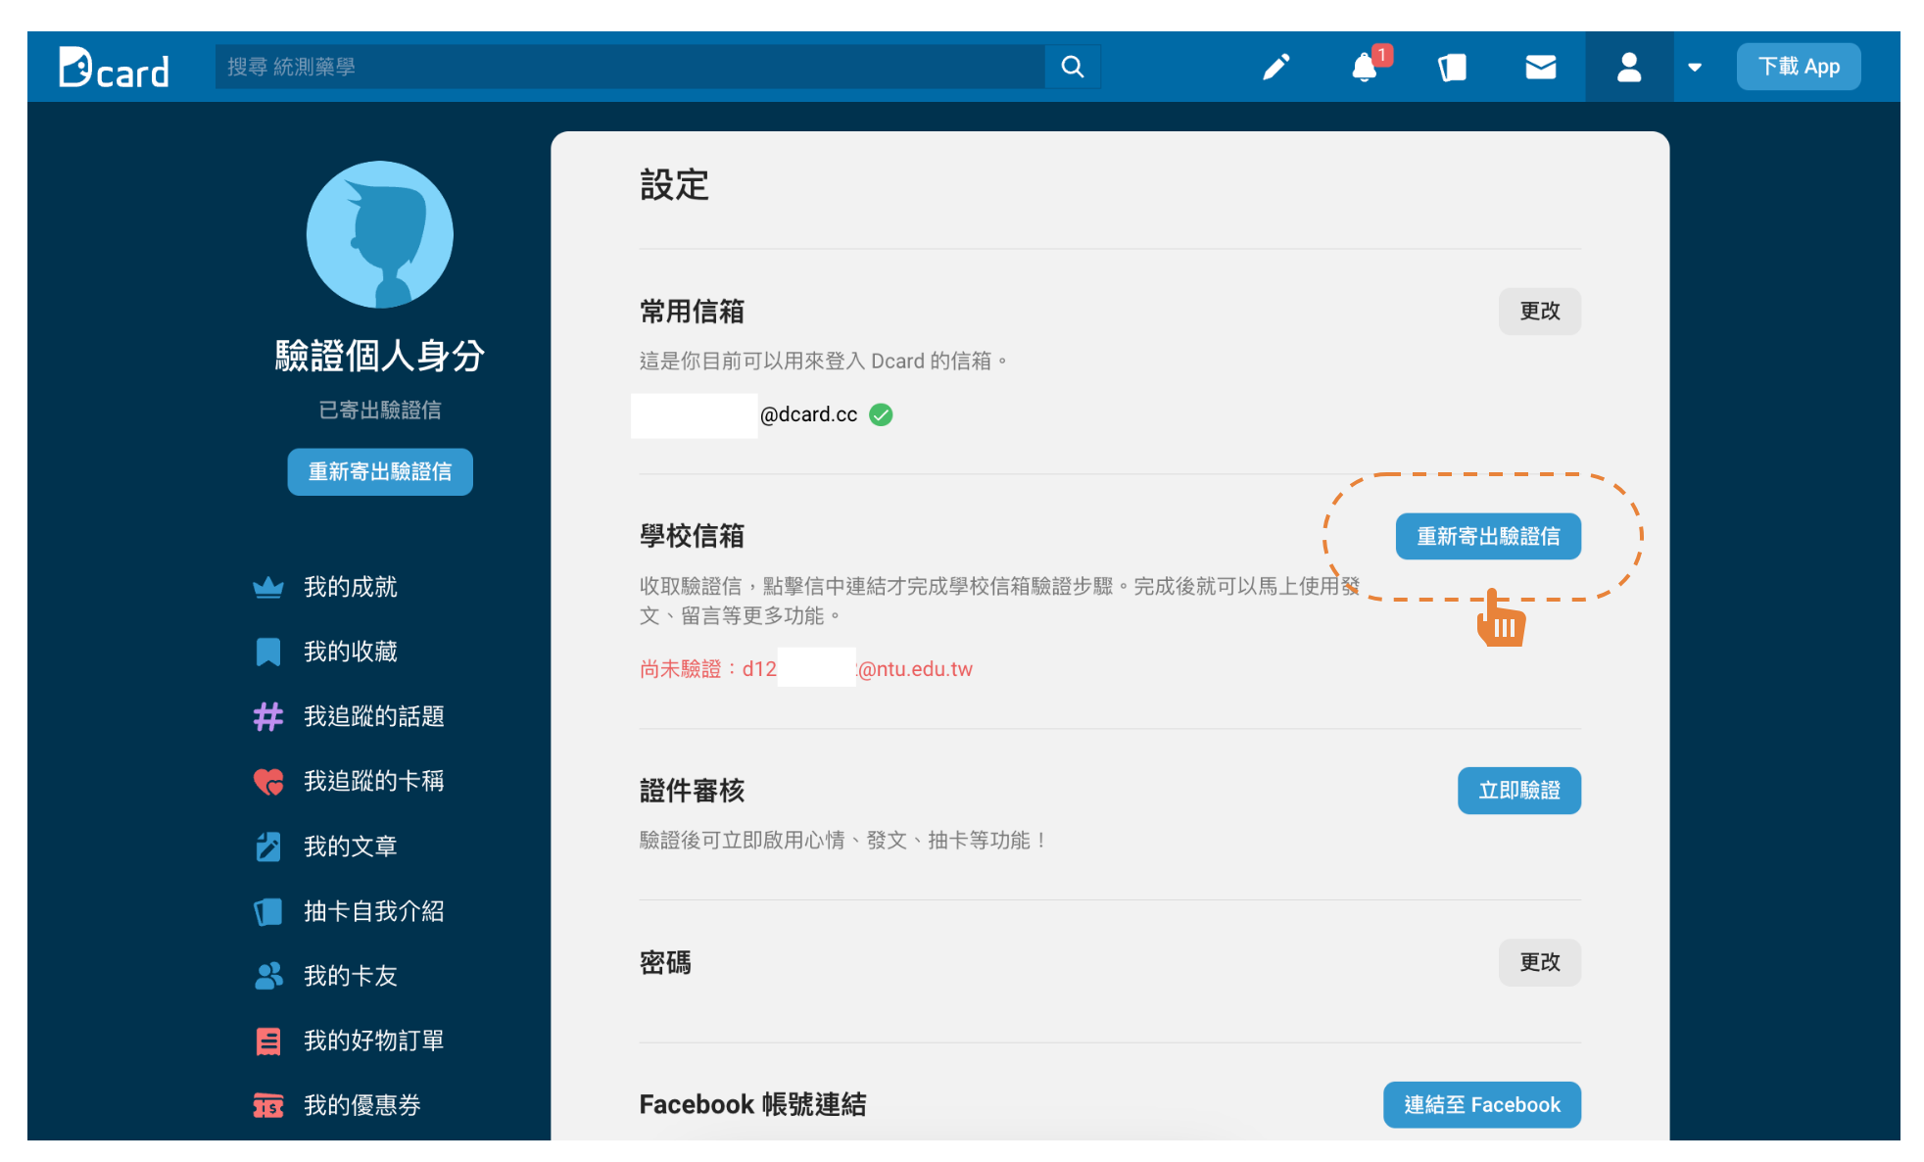The width and height of the screenshot is (1924, 1162).
Task: Click the heart icon beside 我追蹤的卡稱
Action: tap(267, 781)
